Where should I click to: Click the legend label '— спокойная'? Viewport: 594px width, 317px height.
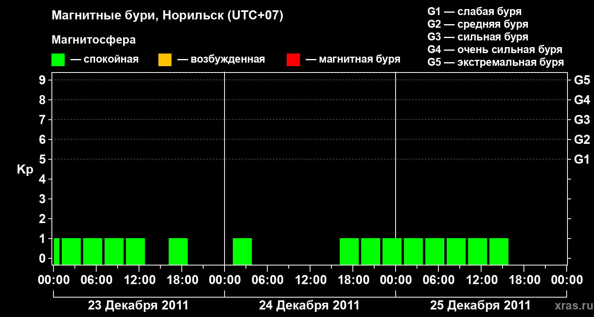click(x=105, y=59)
